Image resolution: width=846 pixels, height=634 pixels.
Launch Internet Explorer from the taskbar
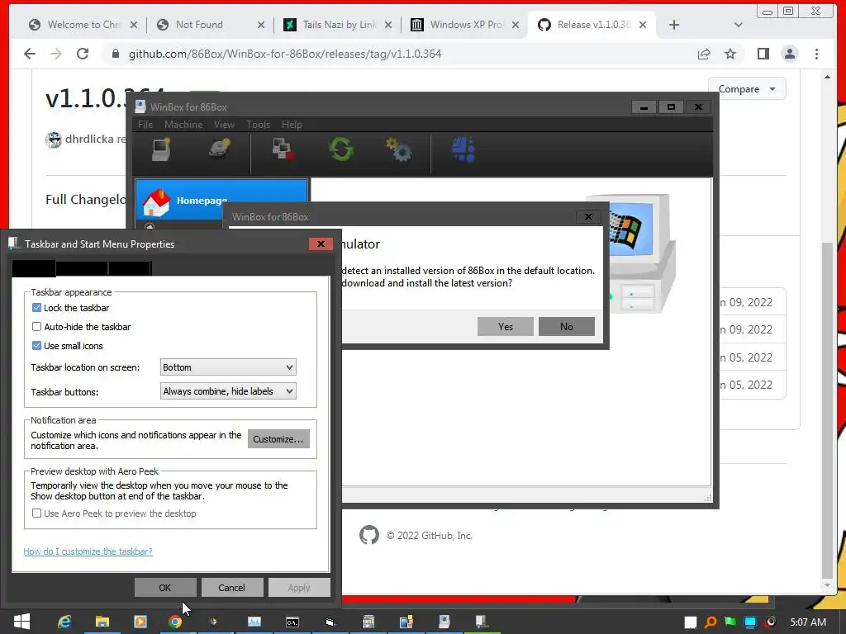pyautogui.click(x=64, y=622)
